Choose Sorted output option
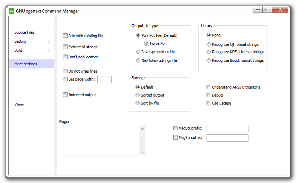The image size is (297, 183). point(138,95)
